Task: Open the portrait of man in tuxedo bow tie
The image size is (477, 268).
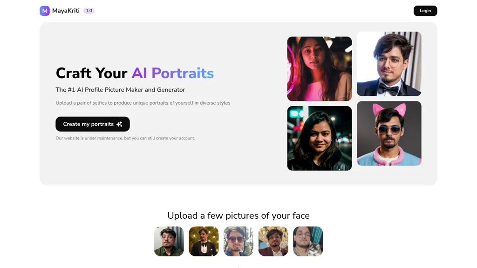Action: coord(389,64)
